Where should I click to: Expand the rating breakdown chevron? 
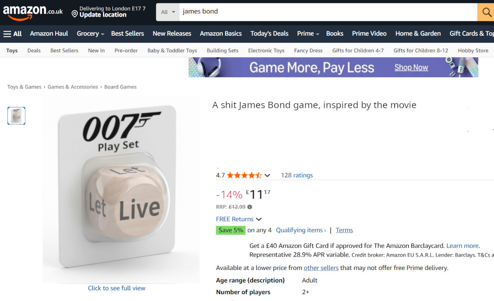267,176
